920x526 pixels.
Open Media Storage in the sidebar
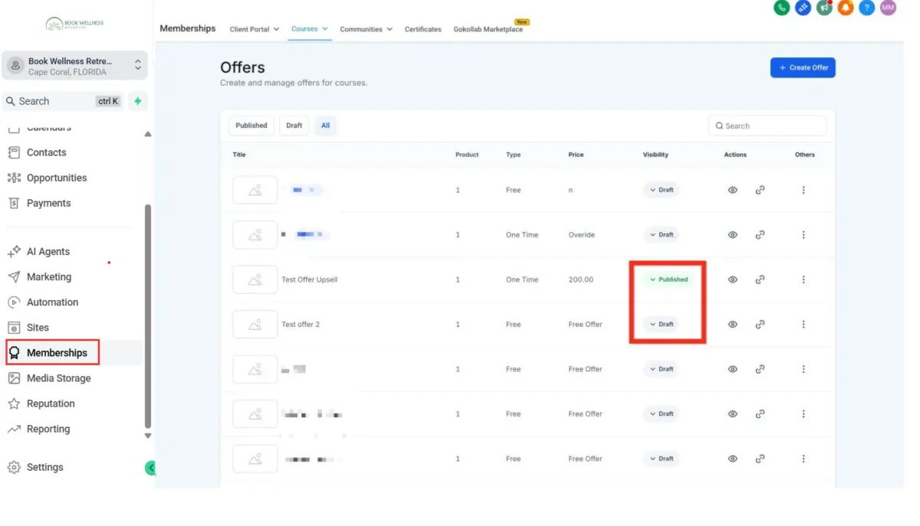(58, 378)
